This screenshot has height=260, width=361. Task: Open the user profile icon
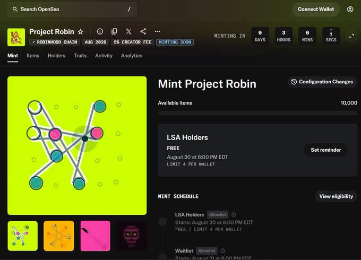tap(350, 9)
